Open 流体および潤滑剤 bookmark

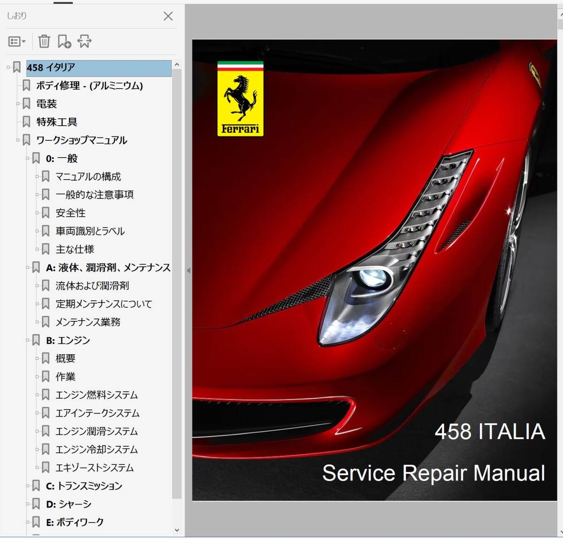coord(92,286)
